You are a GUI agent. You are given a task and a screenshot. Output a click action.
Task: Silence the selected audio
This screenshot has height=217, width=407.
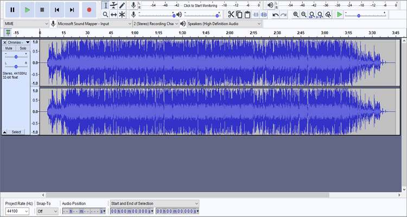click(264, 15)
